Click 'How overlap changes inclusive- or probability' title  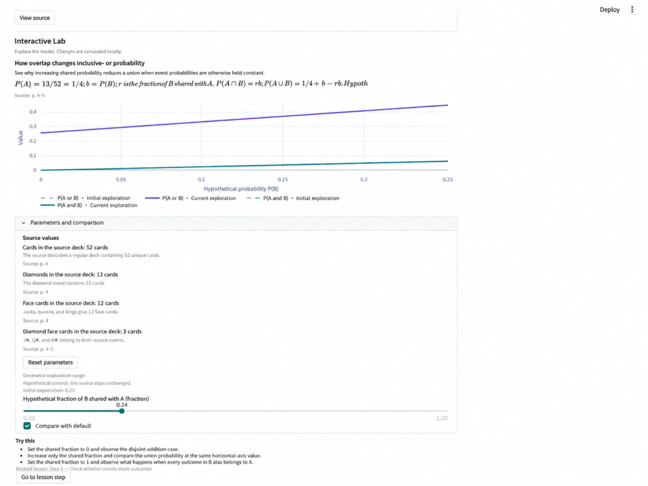tap(80, 63)
